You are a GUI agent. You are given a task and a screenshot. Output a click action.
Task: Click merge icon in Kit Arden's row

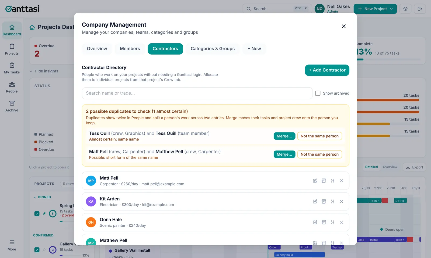point(333,202)
